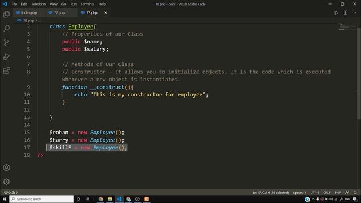Click the taskbar search box
The width and height of the screenshot is (361, 203).
[41, 199]
